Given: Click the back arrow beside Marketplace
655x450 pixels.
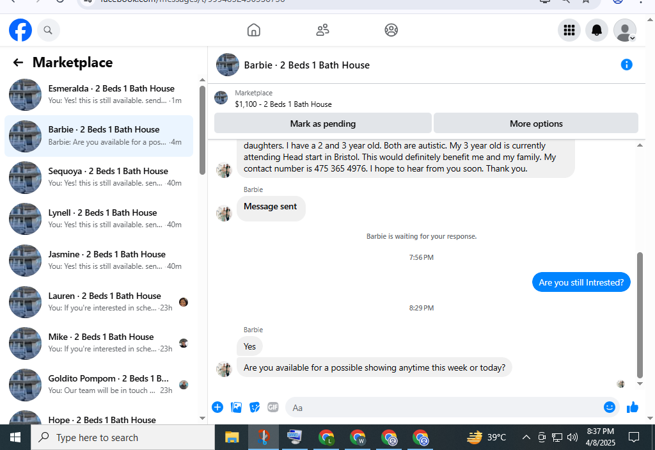Looking at the screenshot, I should [x=18, y=63].
